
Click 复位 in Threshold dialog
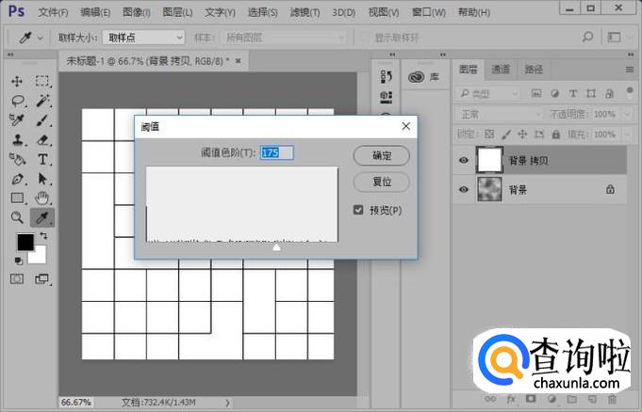coord(381,182)
